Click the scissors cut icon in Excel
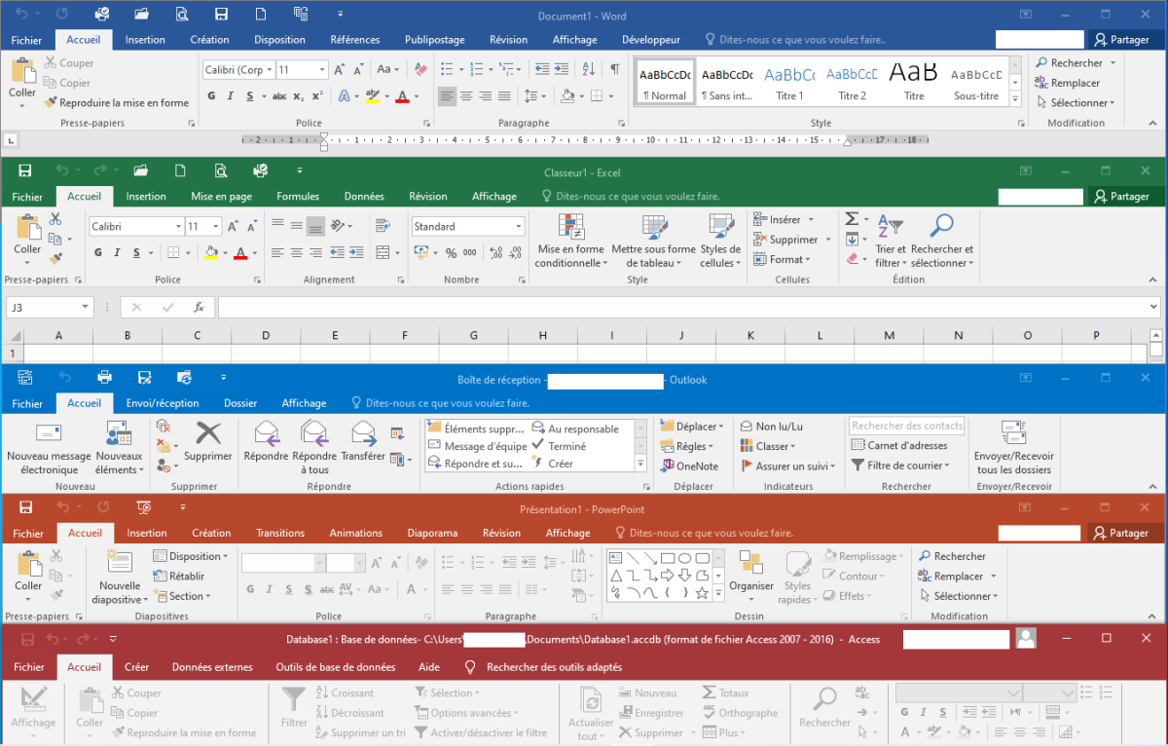The width and height of the screenshot is (1168, 746). point(55,219)
